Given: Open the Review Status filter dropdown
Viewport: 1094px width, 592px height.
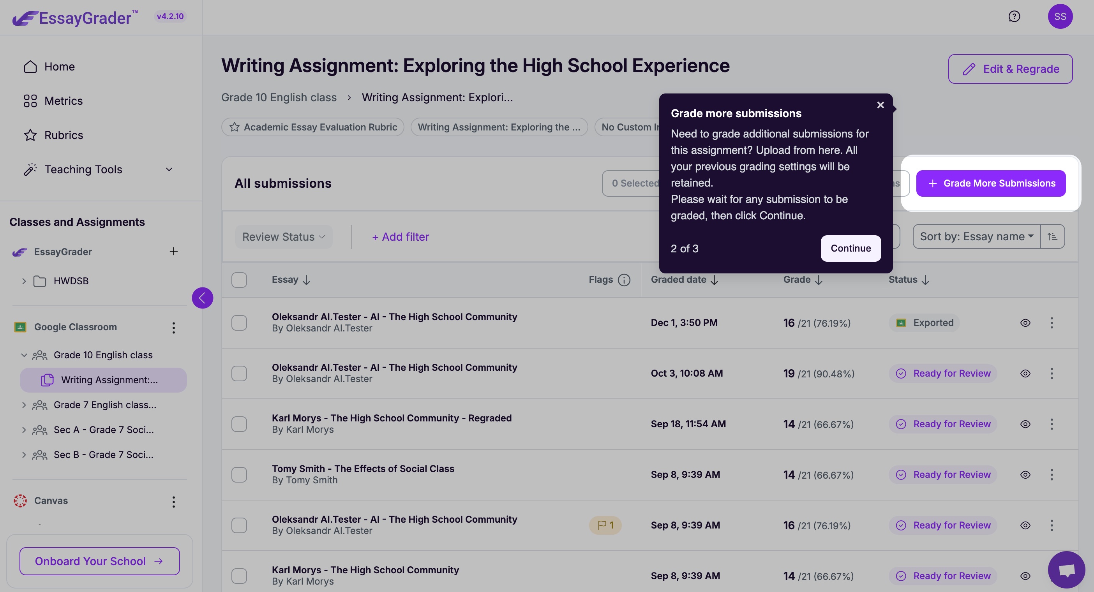Looking at the screenshot, I should pos(283,237).
